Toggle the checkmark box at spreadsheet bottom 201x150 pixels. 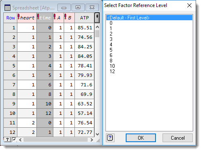pos(14,140)
